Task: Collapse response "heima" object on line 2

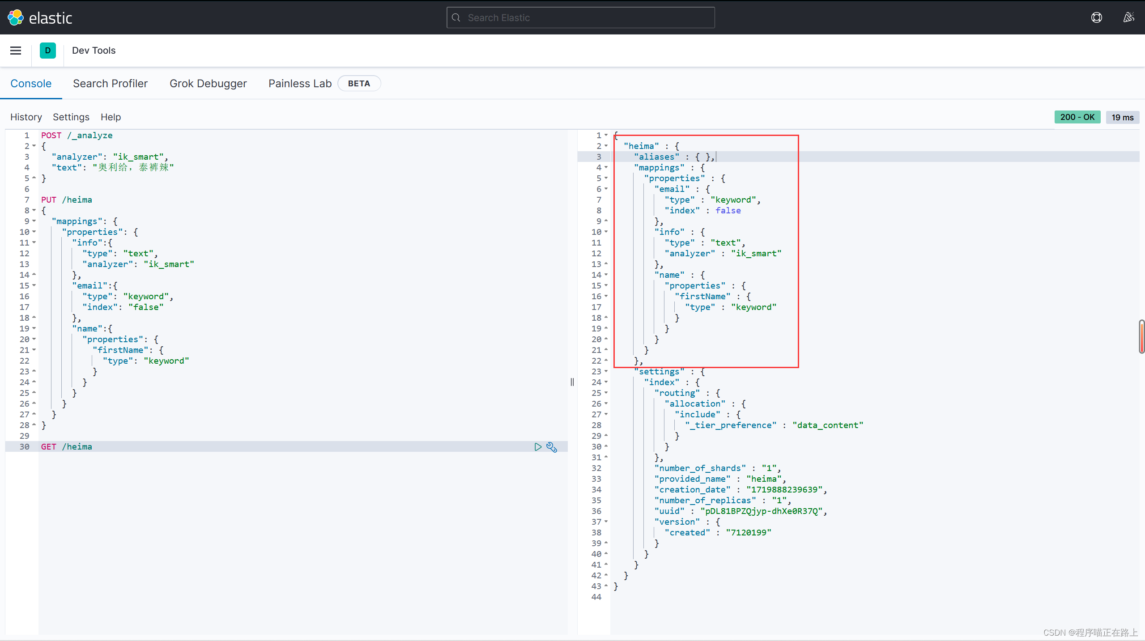Action: point(606,146)
